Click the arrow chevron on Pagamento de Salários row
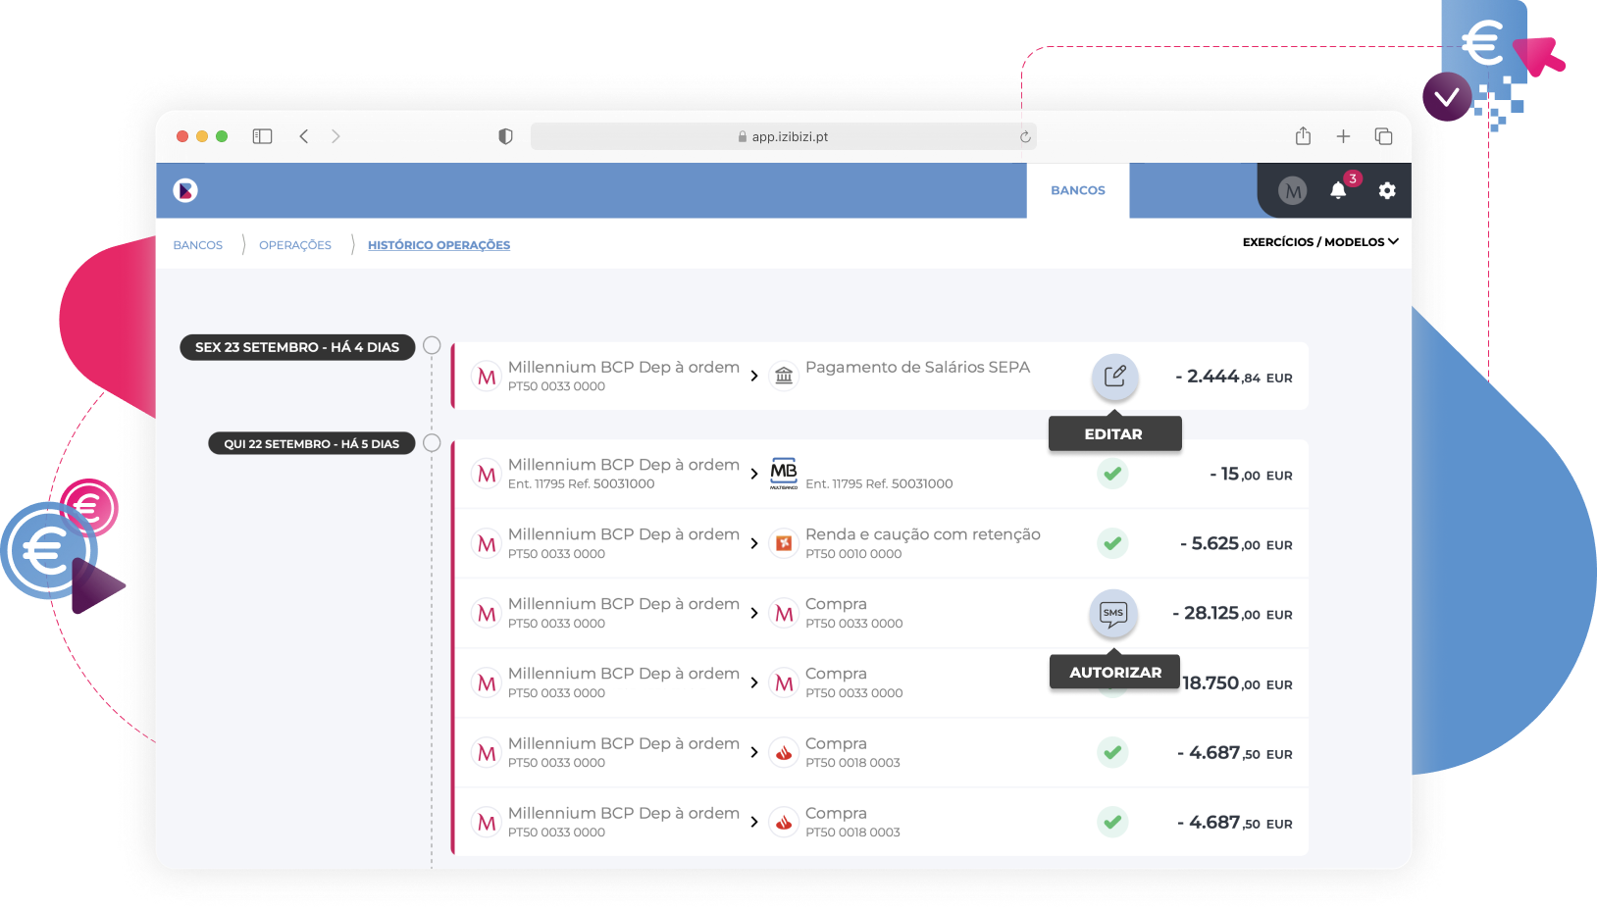1597x909 pixels. tap(754, 376)
